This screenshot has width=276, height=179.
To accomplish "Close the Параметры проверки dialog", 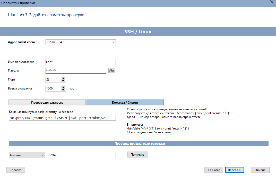I will pyautogui.click(x=272, y=2).
